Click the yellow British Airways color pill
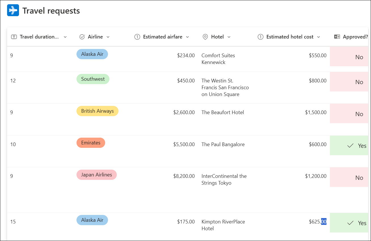 (97, 111)
